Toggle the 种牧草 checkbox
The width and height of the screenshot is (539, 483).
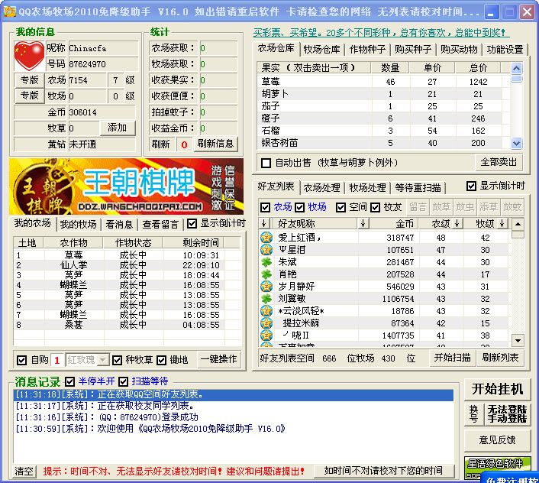coord(117,360)
